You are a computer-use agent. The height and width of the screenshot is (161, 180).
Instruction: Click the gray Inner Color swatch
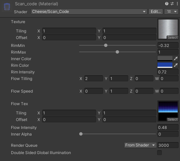[165, 59]
